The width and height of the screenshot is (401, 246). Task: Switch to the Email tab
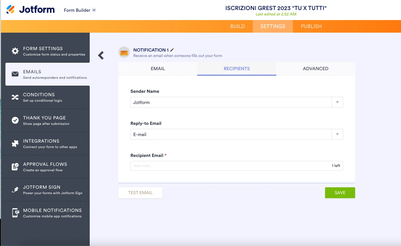(158, 69)
